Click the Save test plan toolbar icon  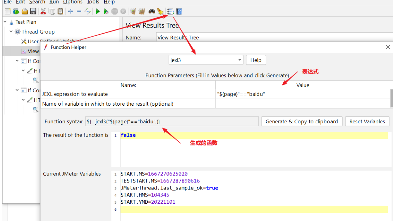pos(33,11)
